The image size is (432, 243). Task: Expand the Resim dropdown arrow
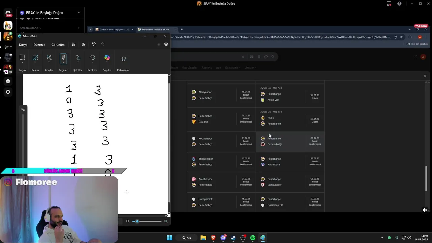pyautogui.click(x=35, y=62)
